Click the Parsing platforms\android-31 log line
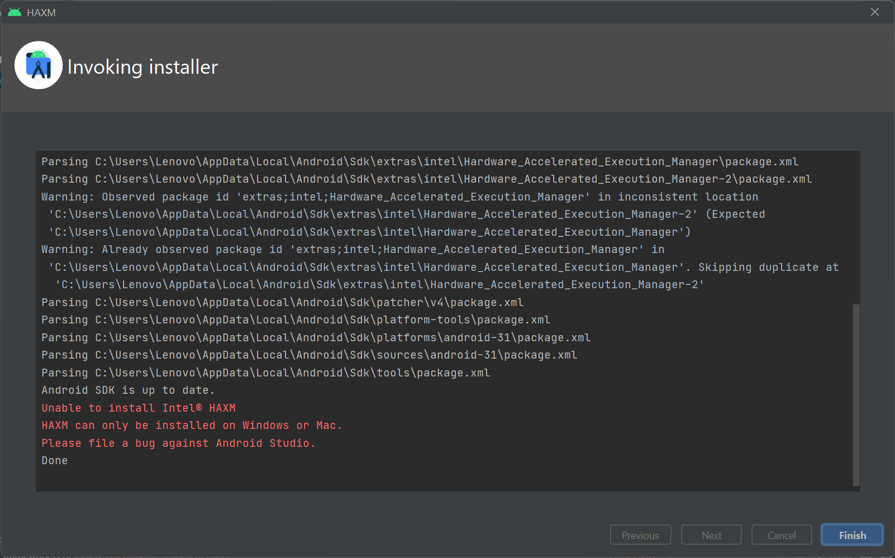Screen dimensions: 895x558 pos(316,337)
